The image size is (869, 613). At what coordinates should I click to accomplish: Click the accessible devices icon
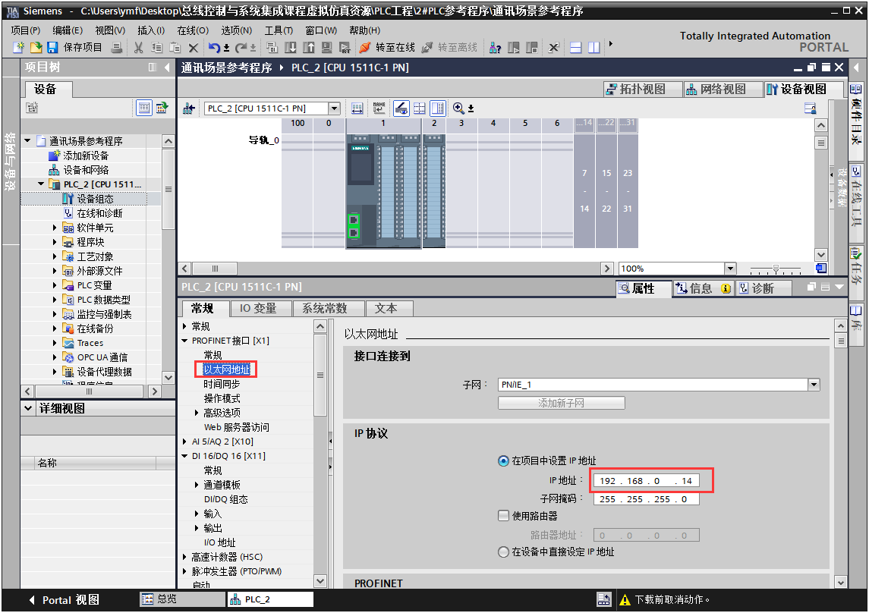click(x=495, y=48)
